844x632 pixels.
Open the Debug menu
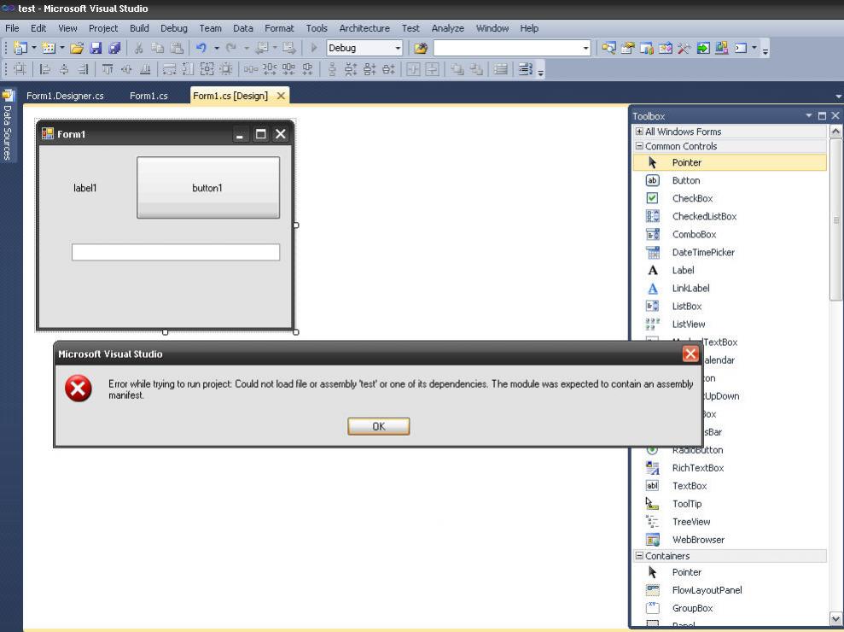pyautogui.click(x=174, y=28)
